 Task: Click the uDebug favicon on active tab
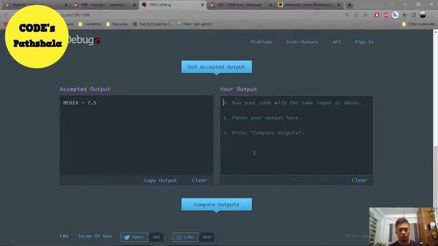tap(144, 5)
